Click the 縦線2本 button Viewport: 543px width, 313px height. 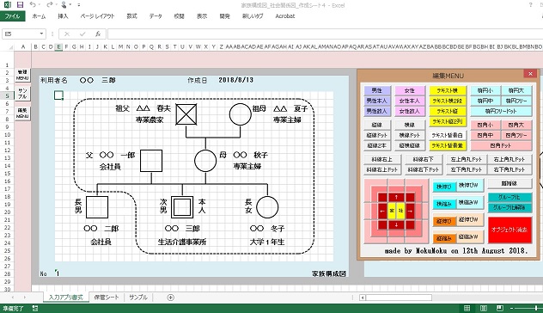[x=377, y=145]
